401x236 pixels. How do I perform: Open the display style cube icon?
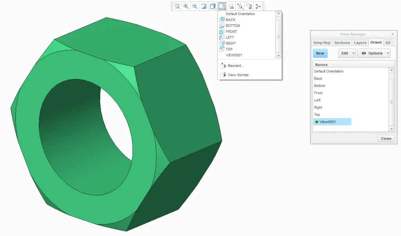(212, 6)
